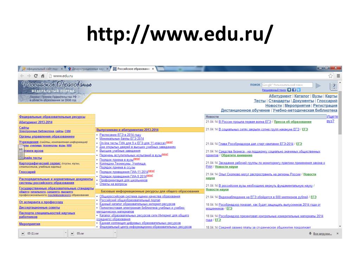Open a new tab with the blank tab button
The width and height of the screenshot is (360, 270).
tap(160, 69)
